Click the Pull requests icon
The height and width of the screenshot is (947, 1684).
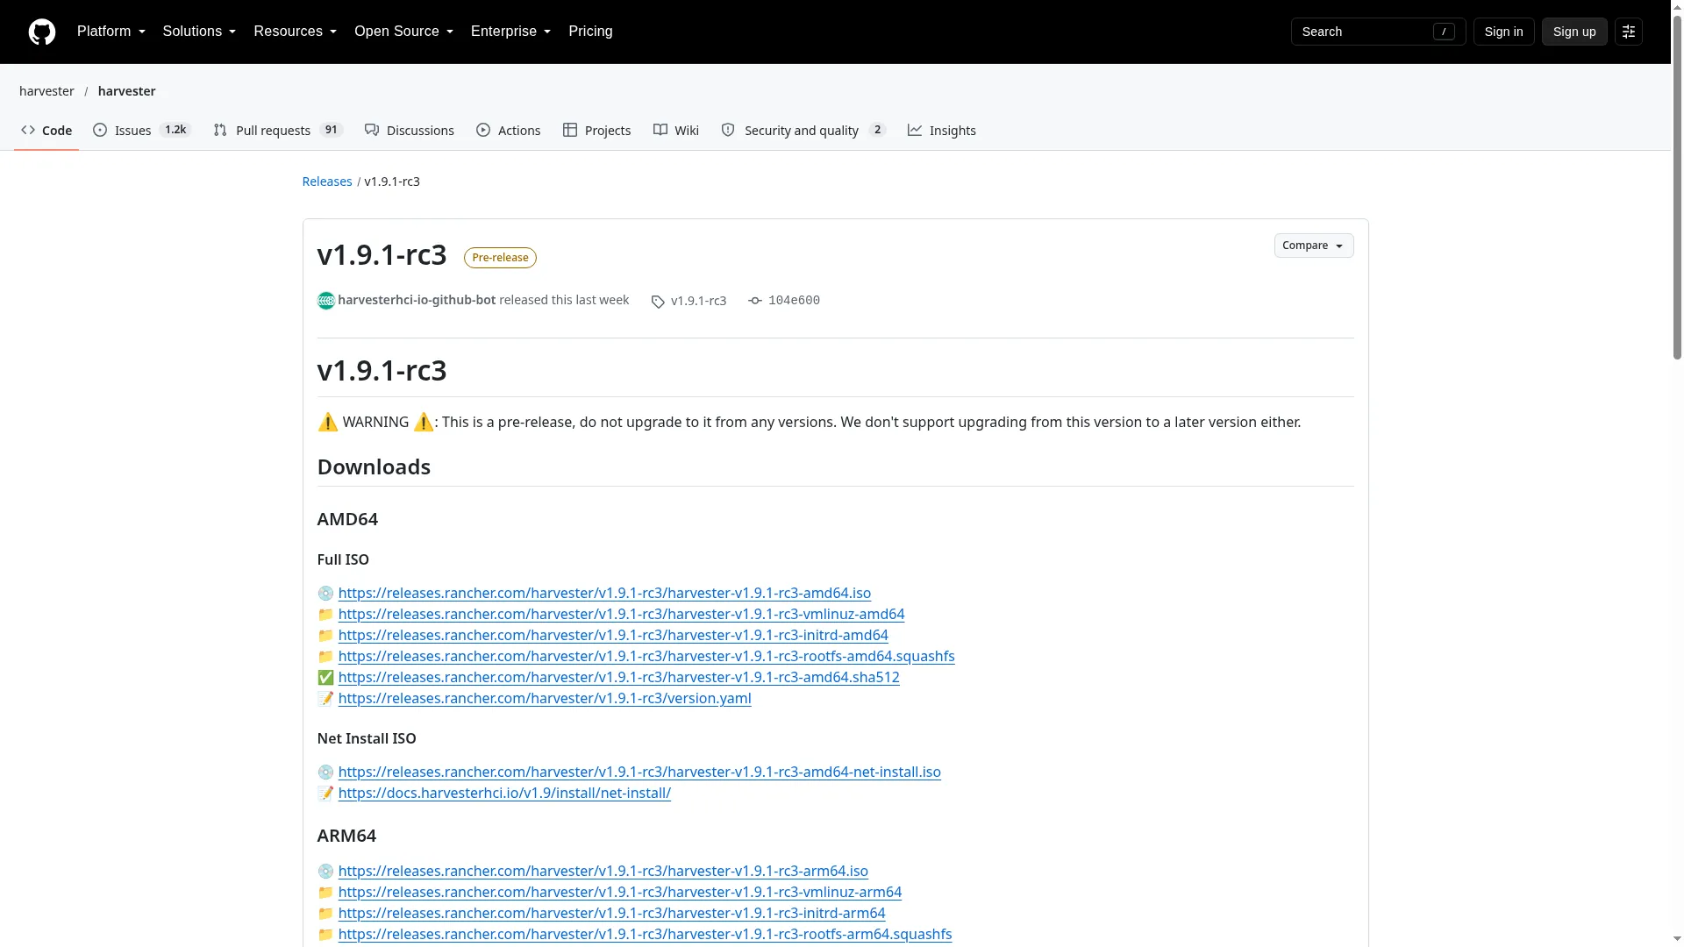(220, 130)
